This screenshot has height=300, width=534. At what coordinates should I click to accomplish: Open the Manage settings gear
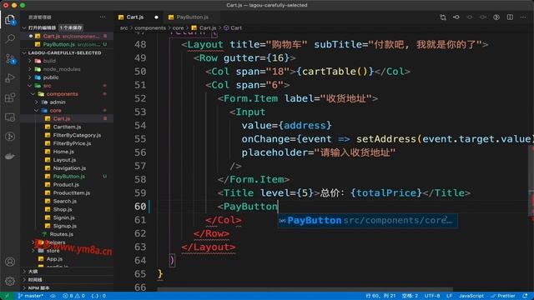tap(10, 281)
